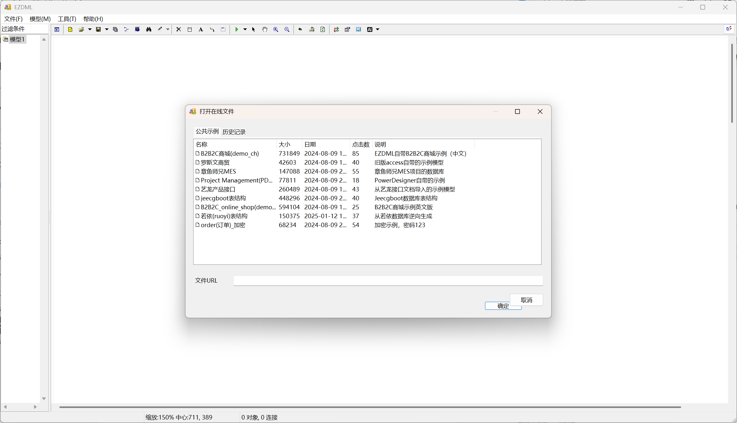Click the delete X toolbar icon
Image resolution: width=737 pixels, height=423 pixels.
179,29
